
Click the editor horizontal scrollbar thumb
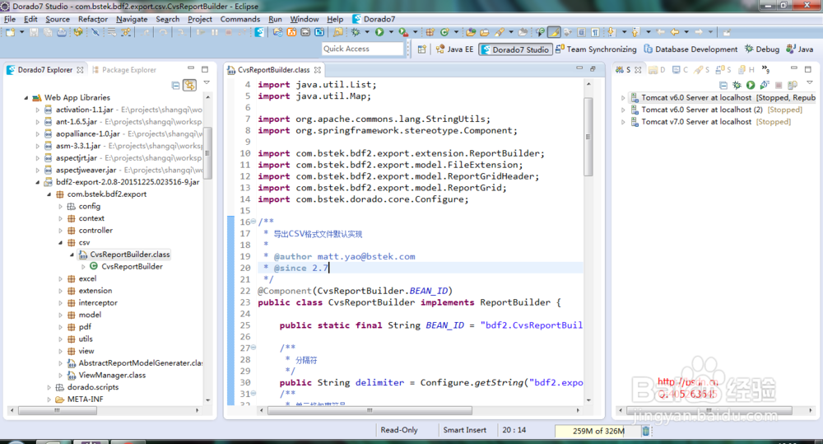(370, 410)
